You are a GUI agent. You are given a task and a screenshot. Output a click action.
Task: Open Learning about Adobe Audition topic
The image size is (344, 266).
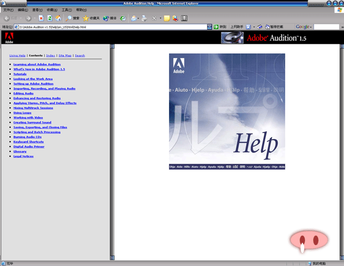(x=37, y=64)
